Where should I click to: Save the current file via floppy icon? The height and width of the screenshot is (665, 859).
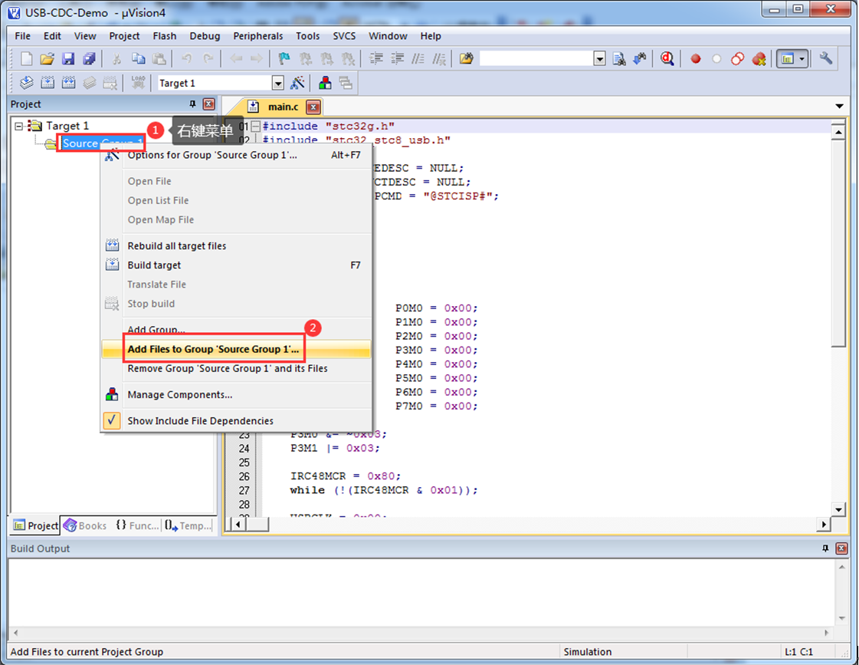coord(68,58)
